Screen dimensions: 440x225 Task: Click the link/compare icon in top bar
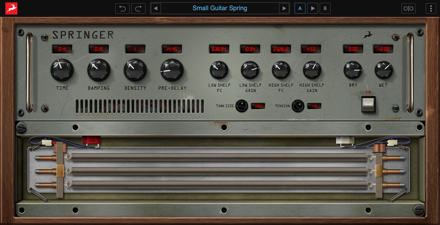tap(408, 8)
